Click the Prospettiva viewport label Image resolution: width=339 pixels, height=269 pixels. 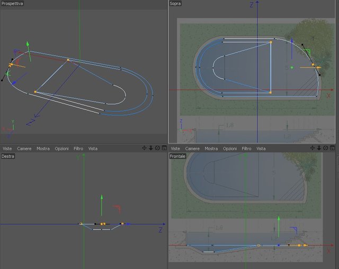click(x=12, y=4)
